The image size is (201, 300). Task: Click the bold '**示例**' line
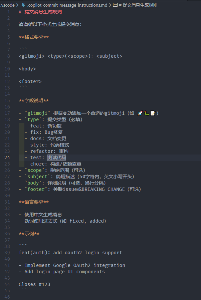coord(29,234)
